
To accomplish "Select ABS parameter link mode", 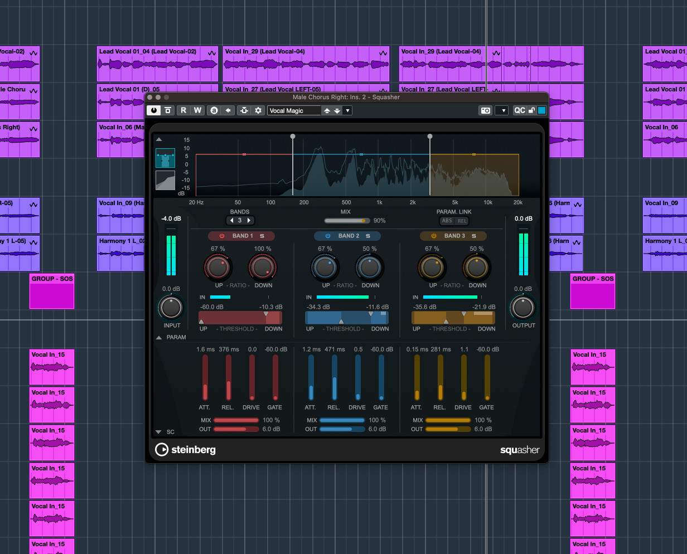I will tap(447, 221).
